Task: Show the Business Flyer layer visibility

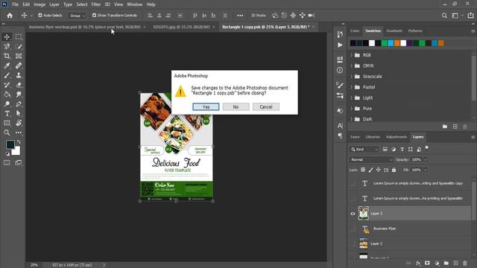Action: click(353, 229)
